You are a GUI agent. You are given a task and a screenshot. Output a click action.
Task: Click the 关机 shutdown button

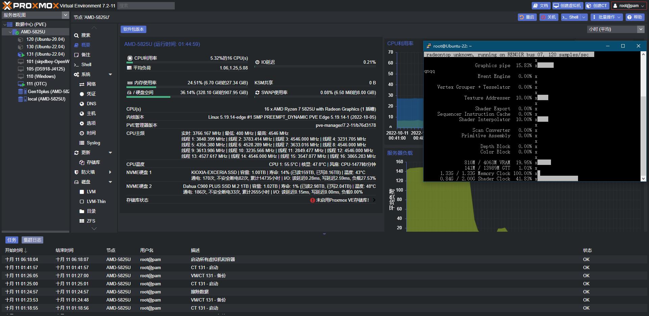549,17
